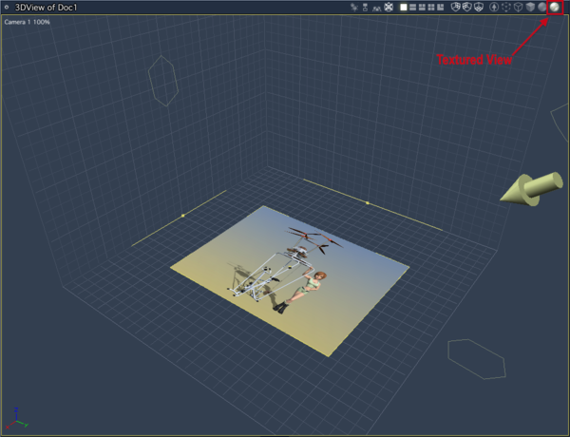The image size is (570, 437).
Task: Toggle the third working box plane icon
Action: [479, 7]
